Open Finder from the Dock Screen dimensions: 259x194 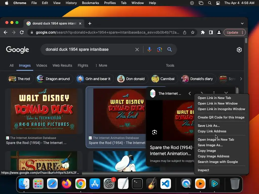pos(24,184)
